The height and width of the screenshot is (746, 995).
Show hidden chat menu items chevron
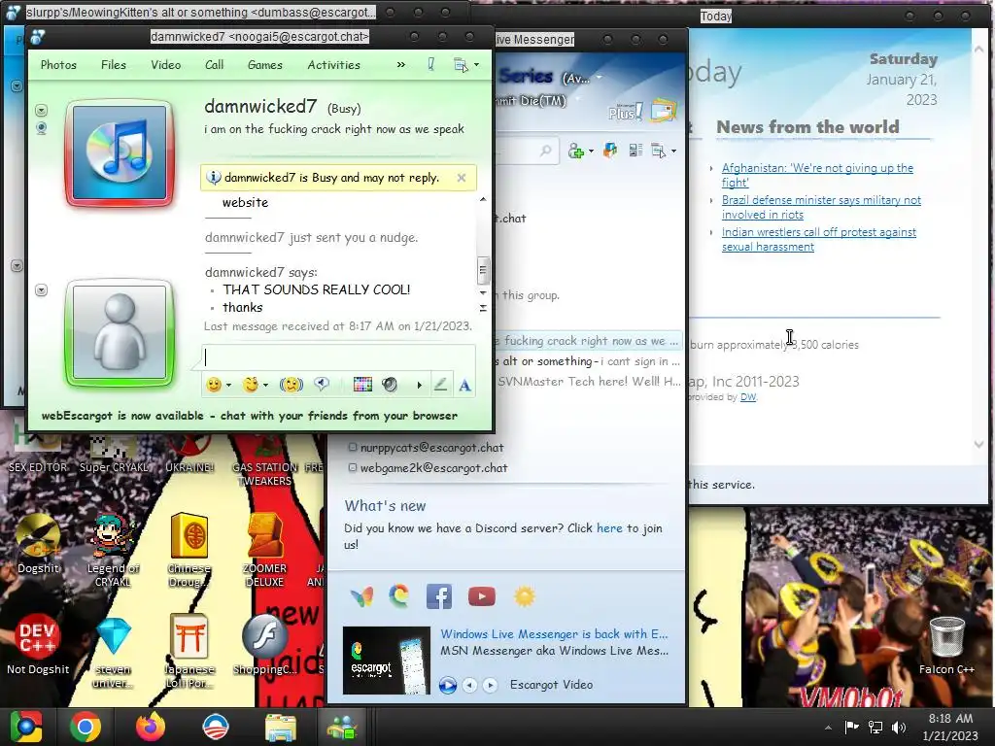401,65
